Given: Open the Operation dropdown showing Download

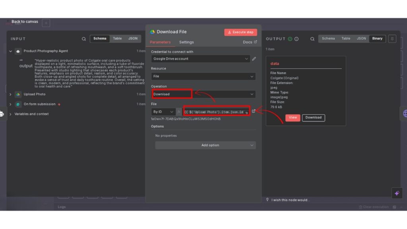Looking at the screenshot, I should tap(203, 94).
